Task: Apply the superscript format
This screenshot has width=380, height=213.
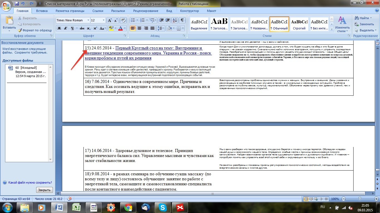Action: tap(95, 28)
